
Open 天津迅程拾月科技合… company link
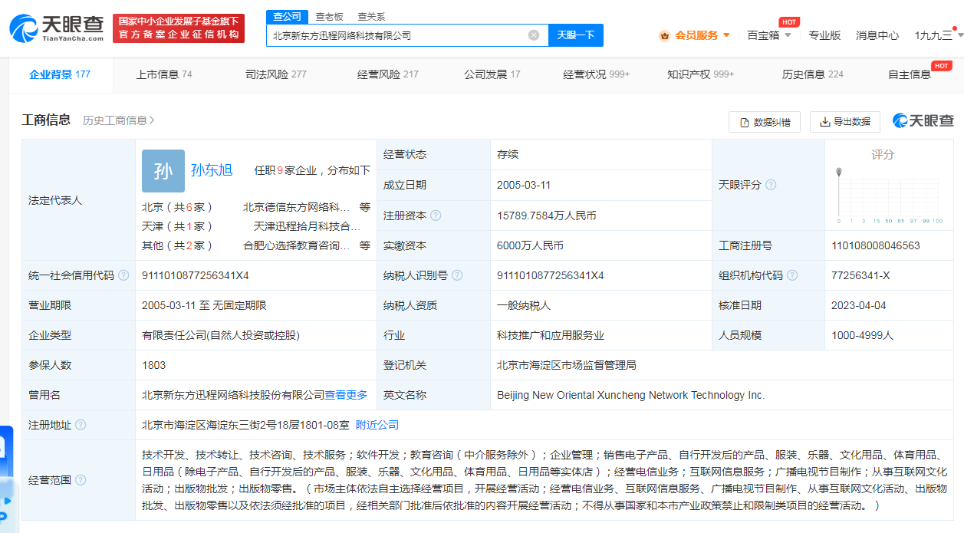coord(307,226)
